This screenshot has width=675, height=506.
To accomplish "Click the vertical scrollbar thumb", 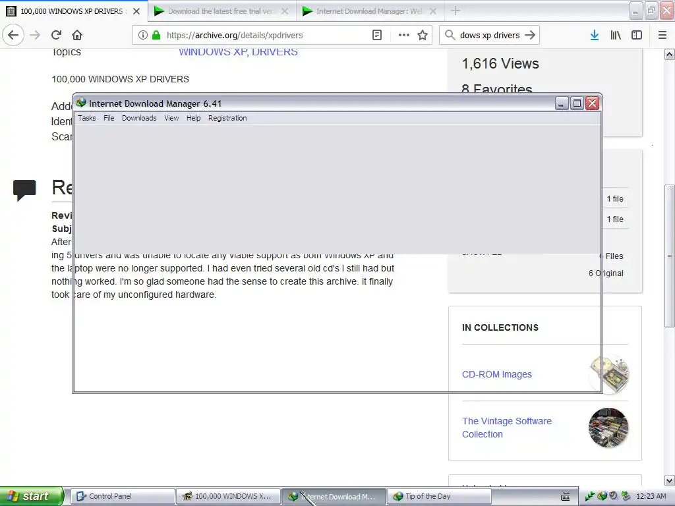I will point(670,256).
